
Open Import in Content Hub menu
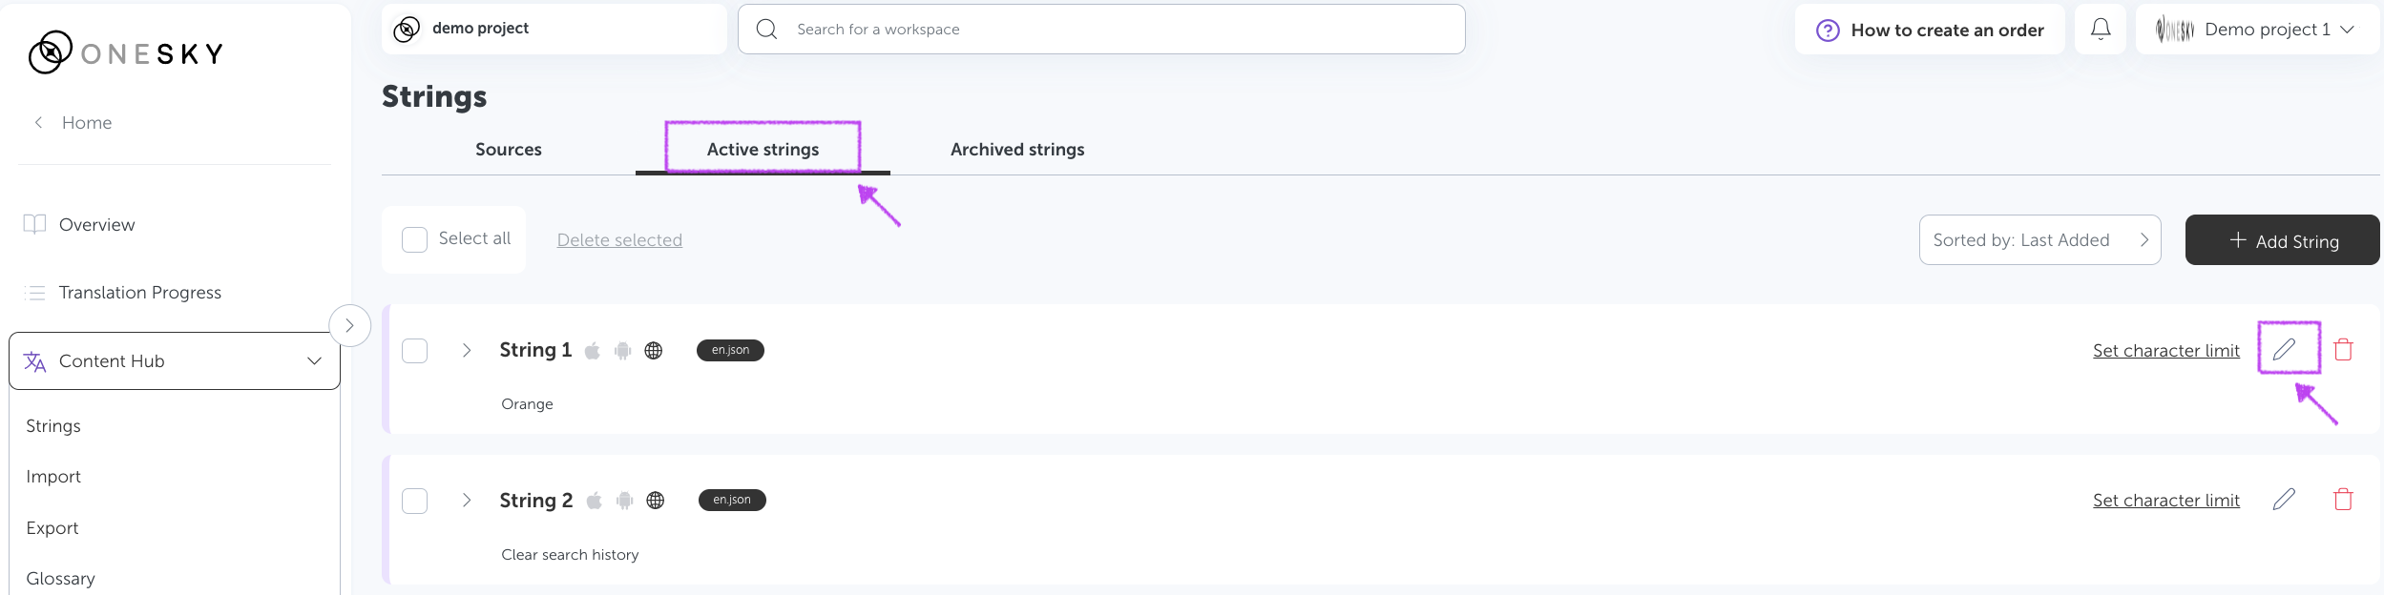click(53, 477)
